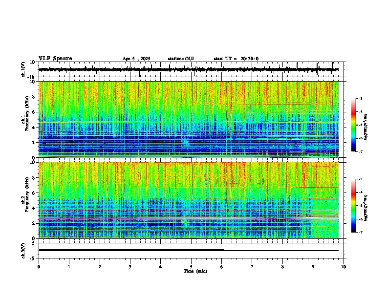This screenshot has width=387, height=299.
Task: Click time axis tick label '4'
Action: click(x=161, y=267)
